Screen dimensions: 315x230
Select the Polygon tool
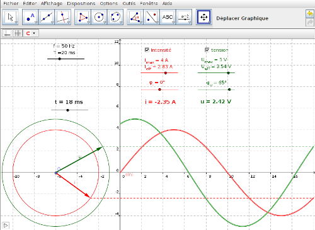[x=83, y=17]
